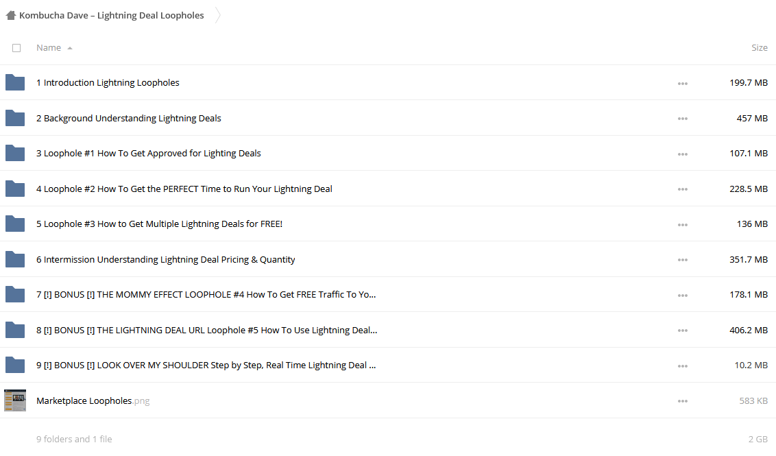Open more actions for 2 Background folder

point(683,119)
